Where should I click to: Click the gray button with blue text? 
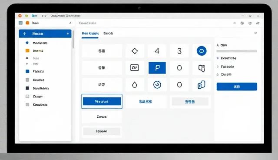tap(190, 102)
